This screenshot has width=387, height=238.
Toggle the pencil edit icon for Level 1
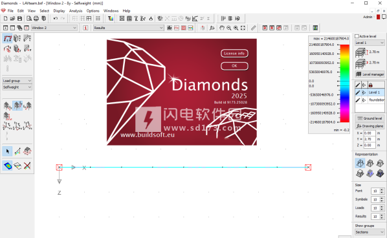[x=358, y=92]
